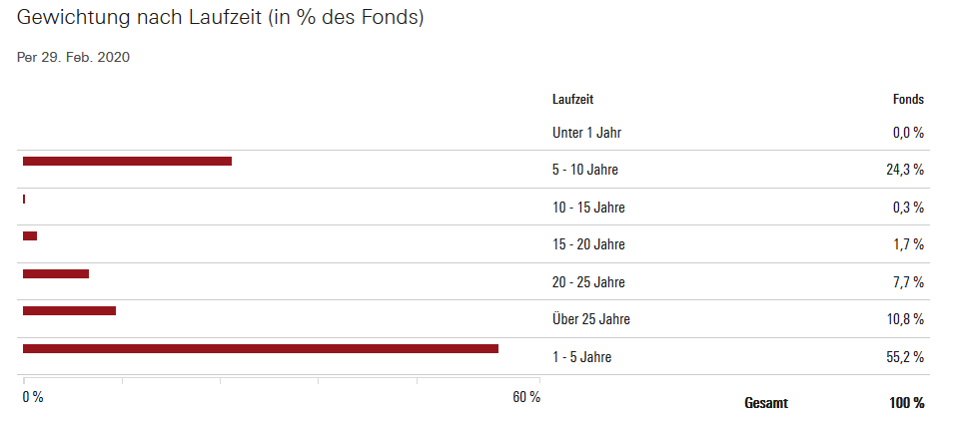Click the 55,2 % value
956x428 pixels.
[x=904, y=357]
